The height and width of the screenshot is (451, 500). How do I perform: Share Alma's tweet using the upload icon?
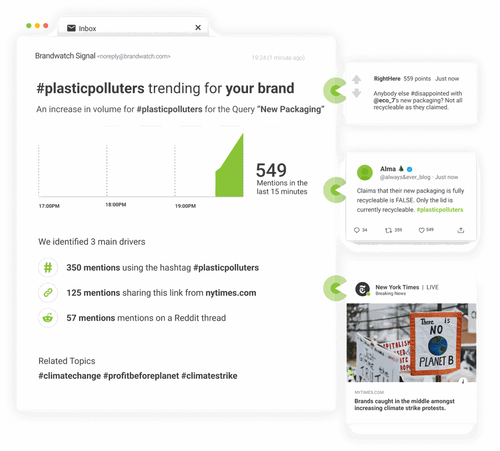point(460,230)
